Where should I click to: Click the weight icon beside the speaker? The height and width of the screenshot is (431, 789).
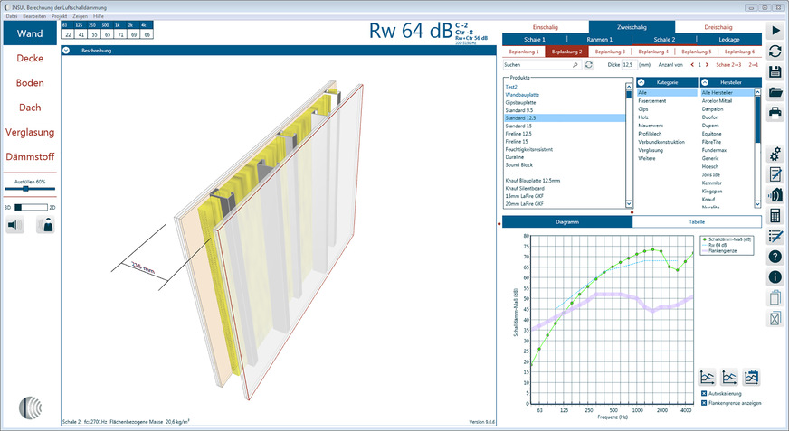[44, 225]
